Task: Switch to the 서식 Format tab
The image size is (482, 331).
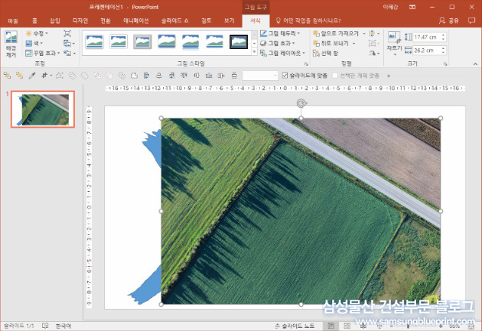Action: pyautogui.click(x=256, y=21)
